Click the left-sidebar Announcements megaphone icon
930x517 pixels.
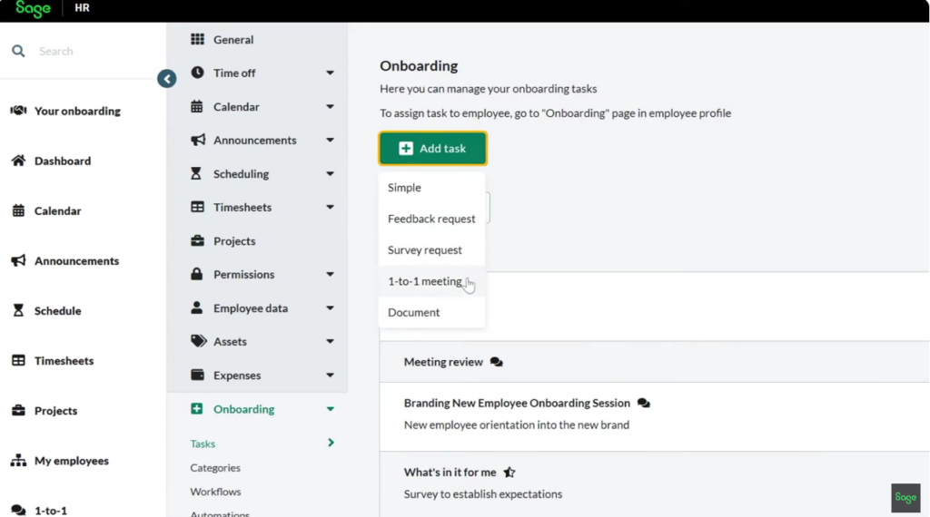pos(18,260)
